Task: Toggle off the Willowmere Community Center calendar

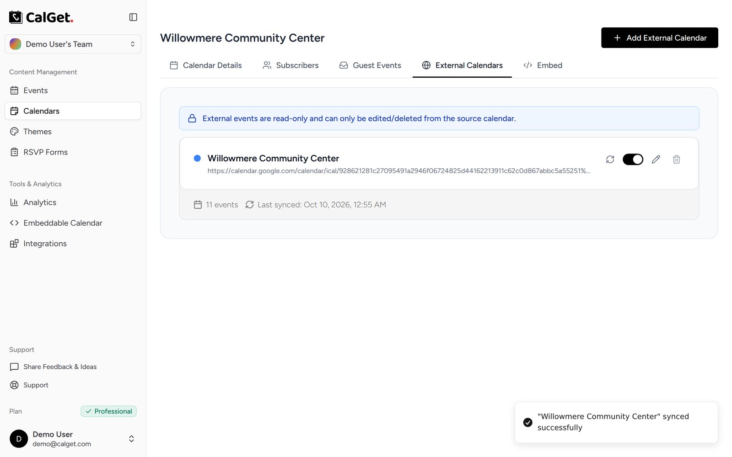Action: tap(633, 159)
